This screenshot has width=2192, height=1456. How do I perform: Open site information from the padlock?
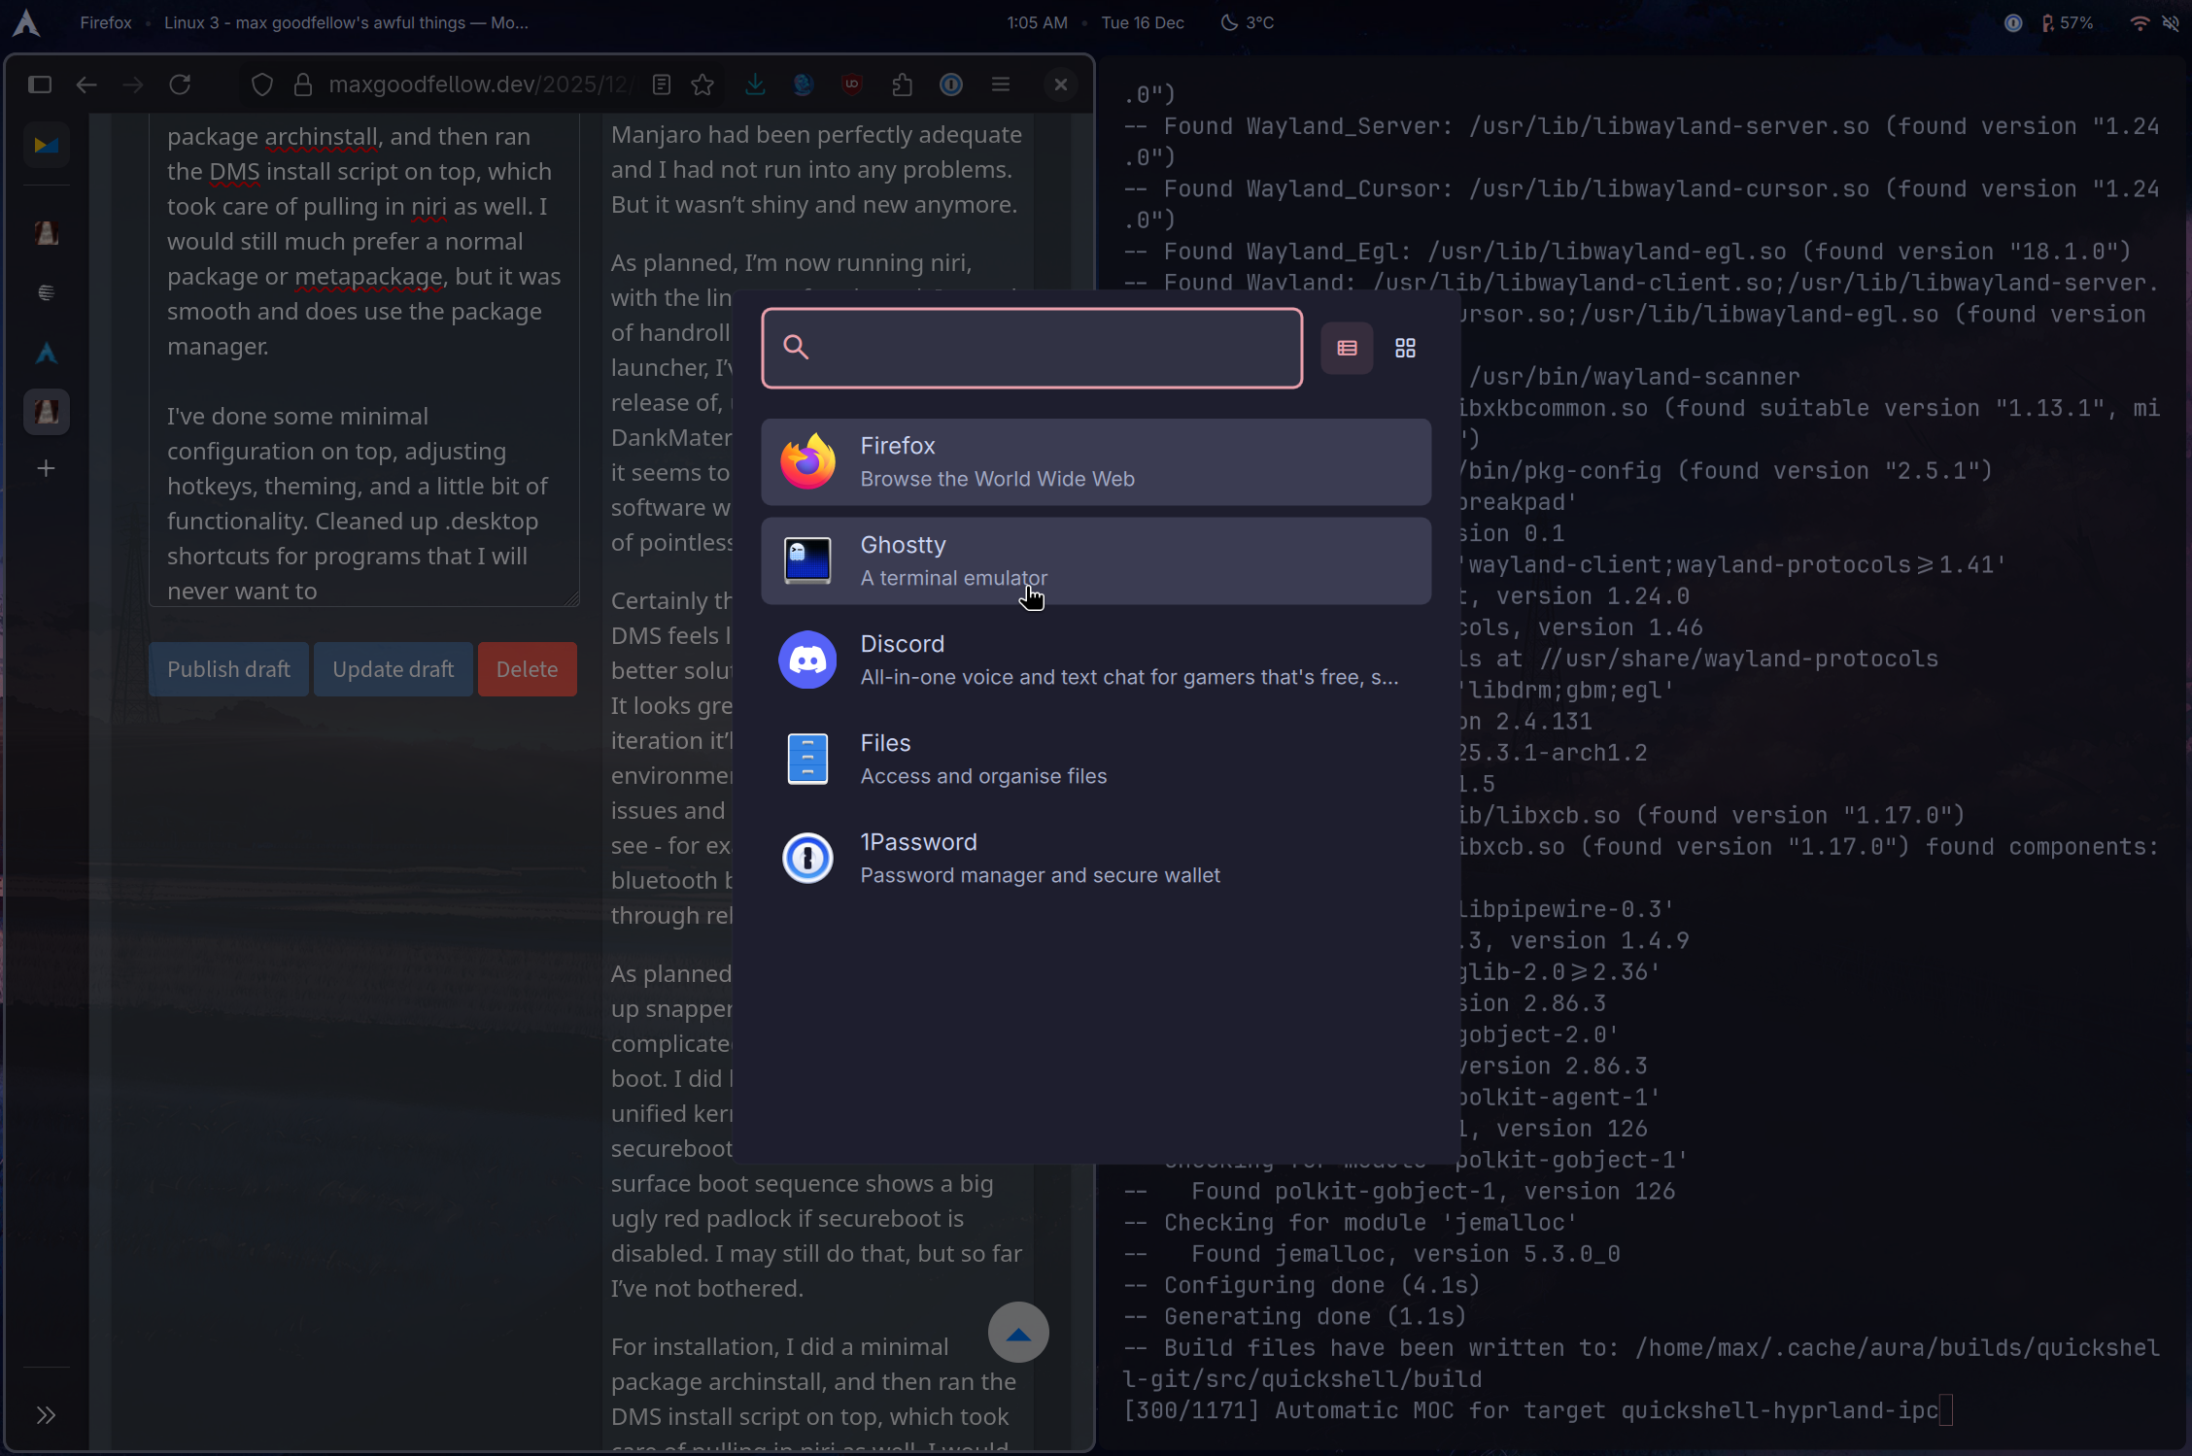tap(303, 85)
